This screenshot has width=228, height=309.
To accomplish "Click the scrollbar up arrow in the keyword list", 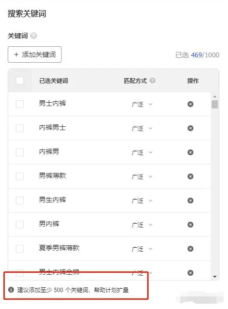I will [x=215, y=96].
